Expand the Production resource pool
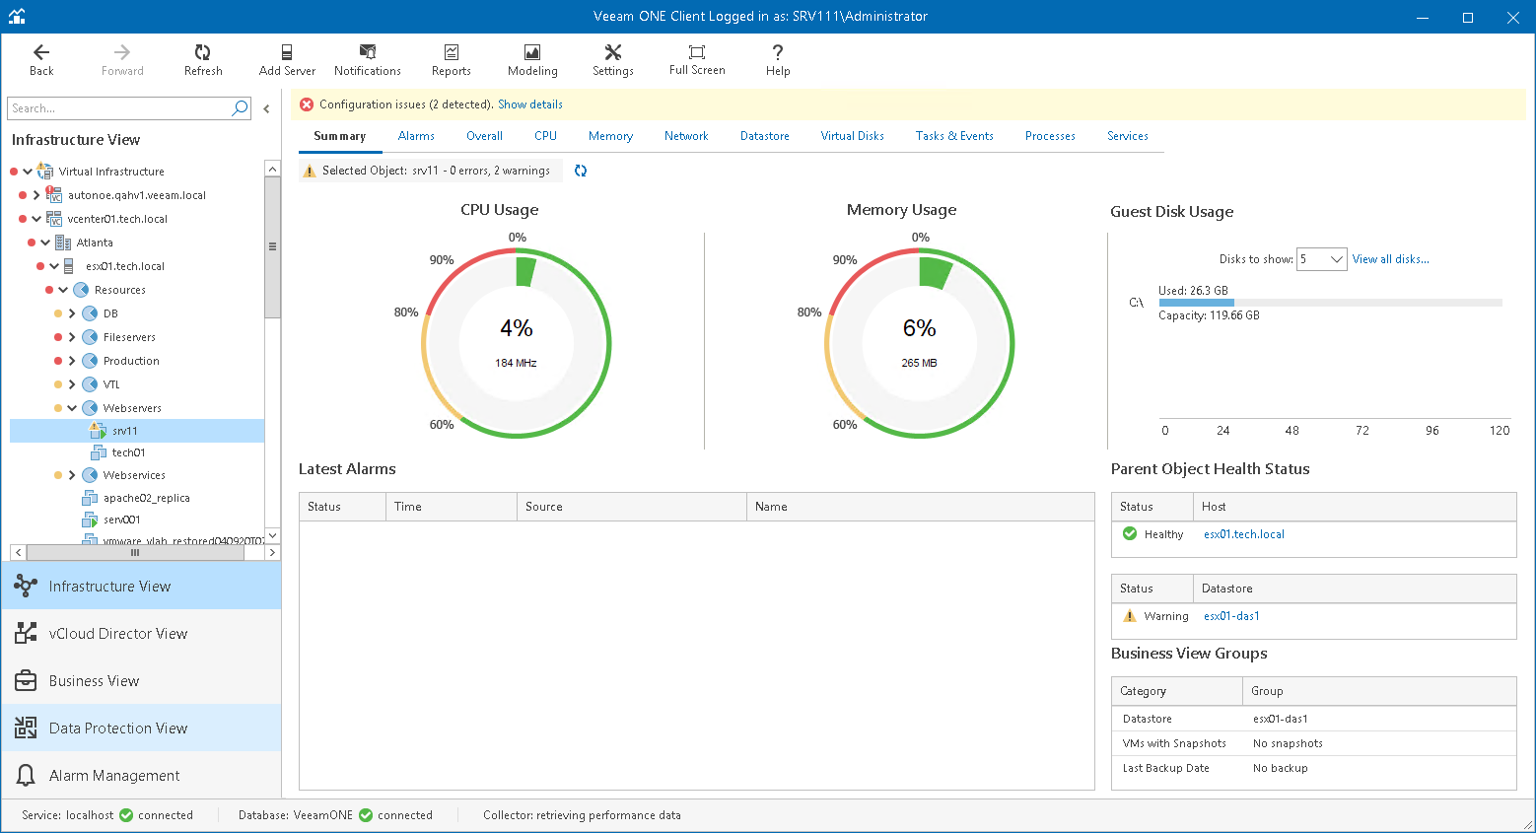The image size is (1536, 833). coord(72,361)
